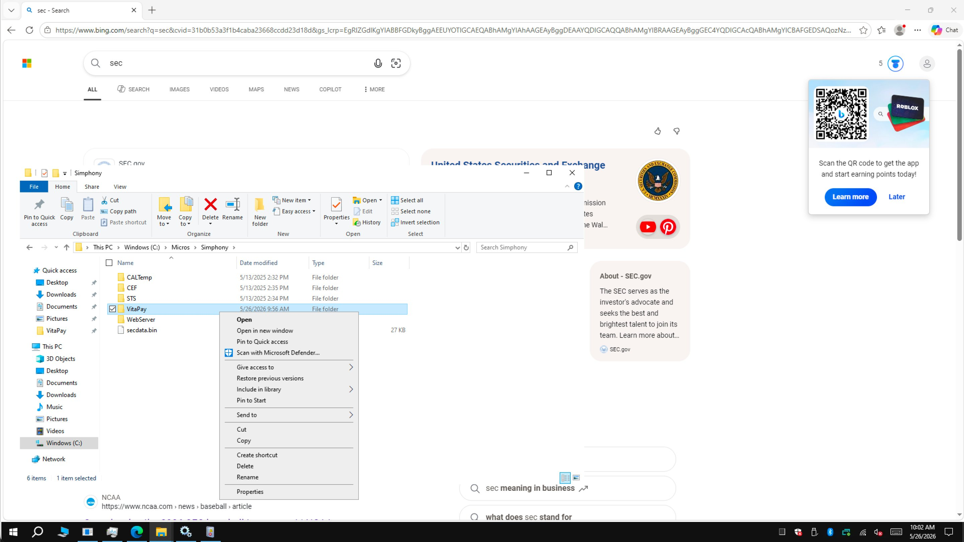
Task: Click Explorer up-one-level arrow
Action: click(67, 247)
